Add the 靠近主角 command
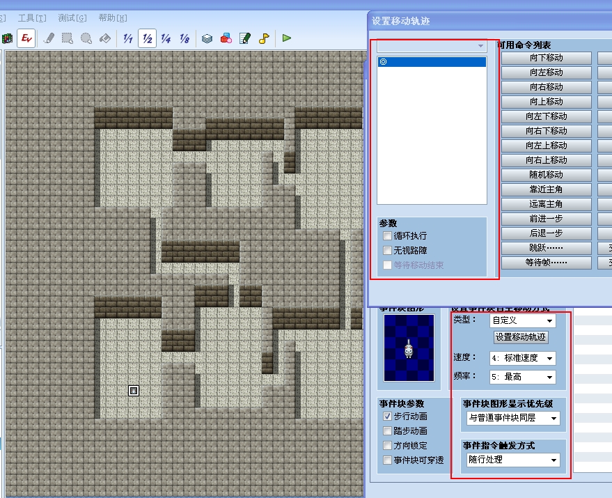This screenshot has height=498, width=612. coord(546,189)
